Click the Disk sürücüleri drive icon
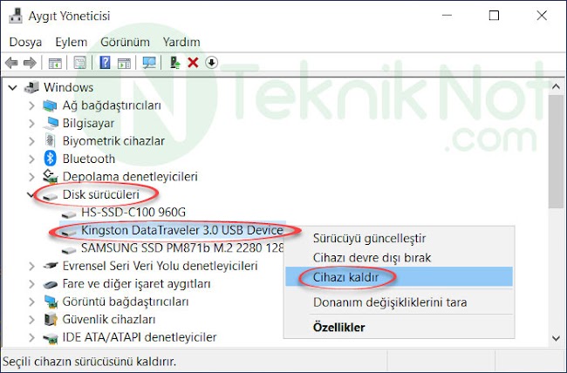 [x=50, y=196]
